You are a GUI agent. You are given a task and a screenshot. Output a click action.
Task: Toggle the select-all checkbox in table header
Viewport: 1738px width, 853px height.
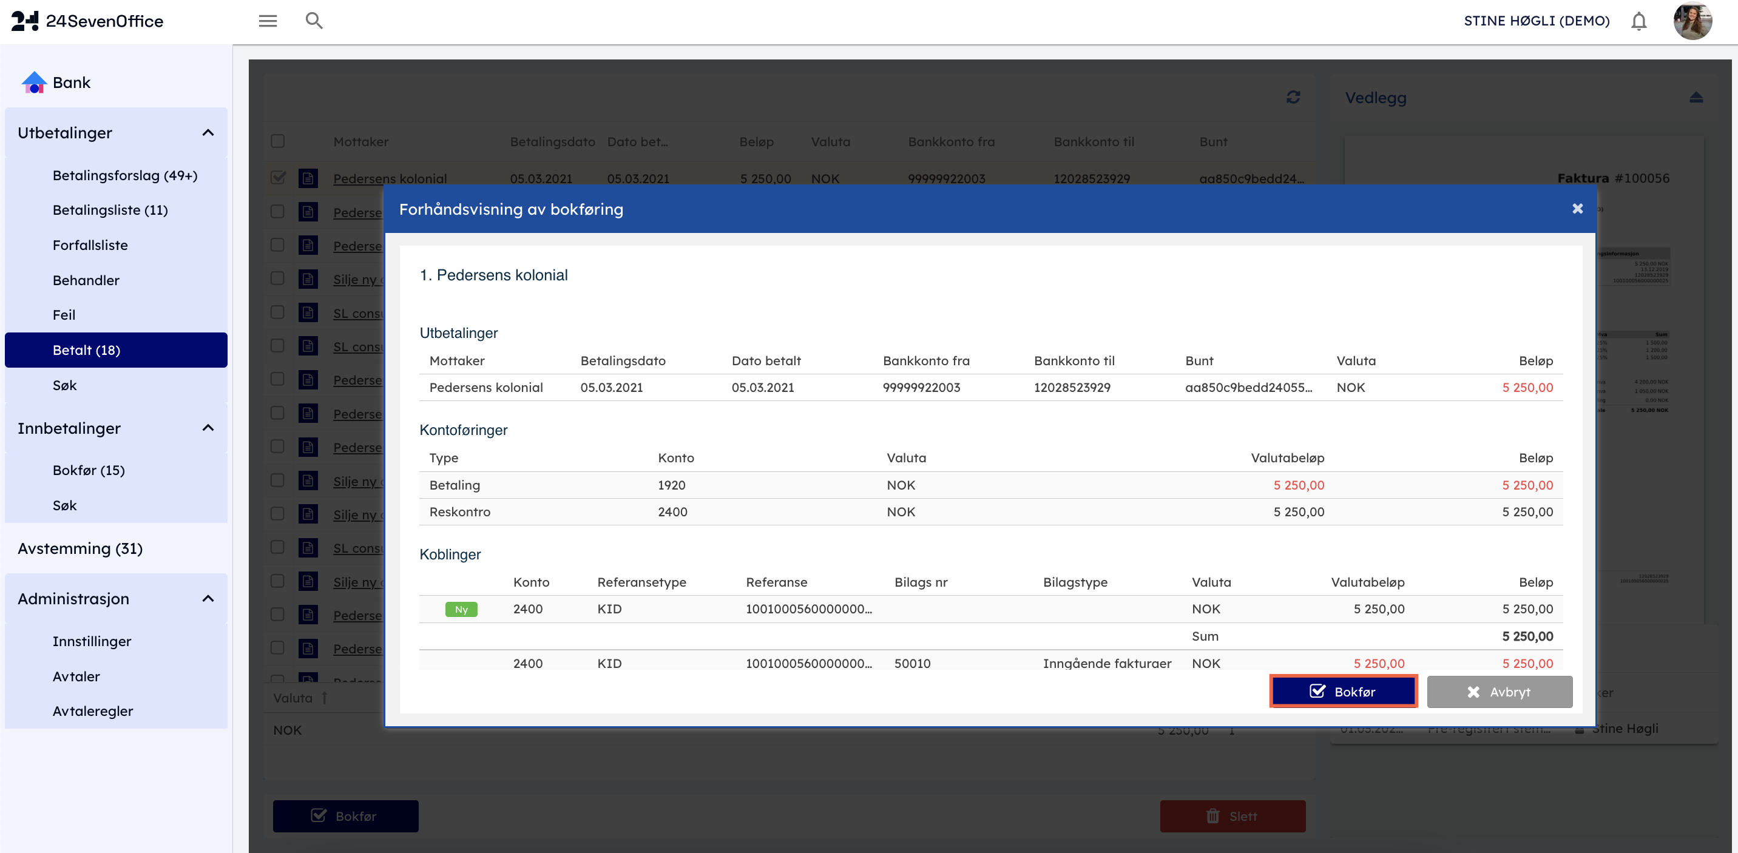pos(278,141)
